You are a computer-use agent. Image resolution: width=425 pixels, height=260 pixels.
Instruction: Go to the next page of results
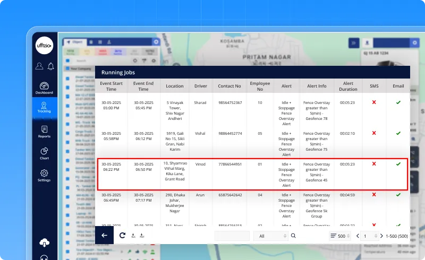(x=380, y=236)
